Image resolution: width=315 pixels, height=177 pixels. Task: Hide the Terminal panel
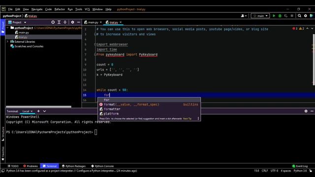[312, 111]
